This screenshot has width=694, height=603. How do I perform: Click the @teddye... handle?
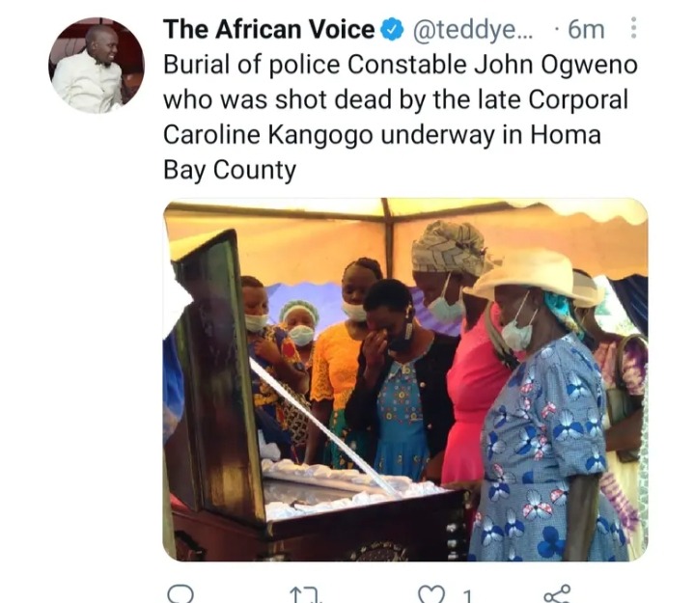pyautogui.click(x=473, y=30)
